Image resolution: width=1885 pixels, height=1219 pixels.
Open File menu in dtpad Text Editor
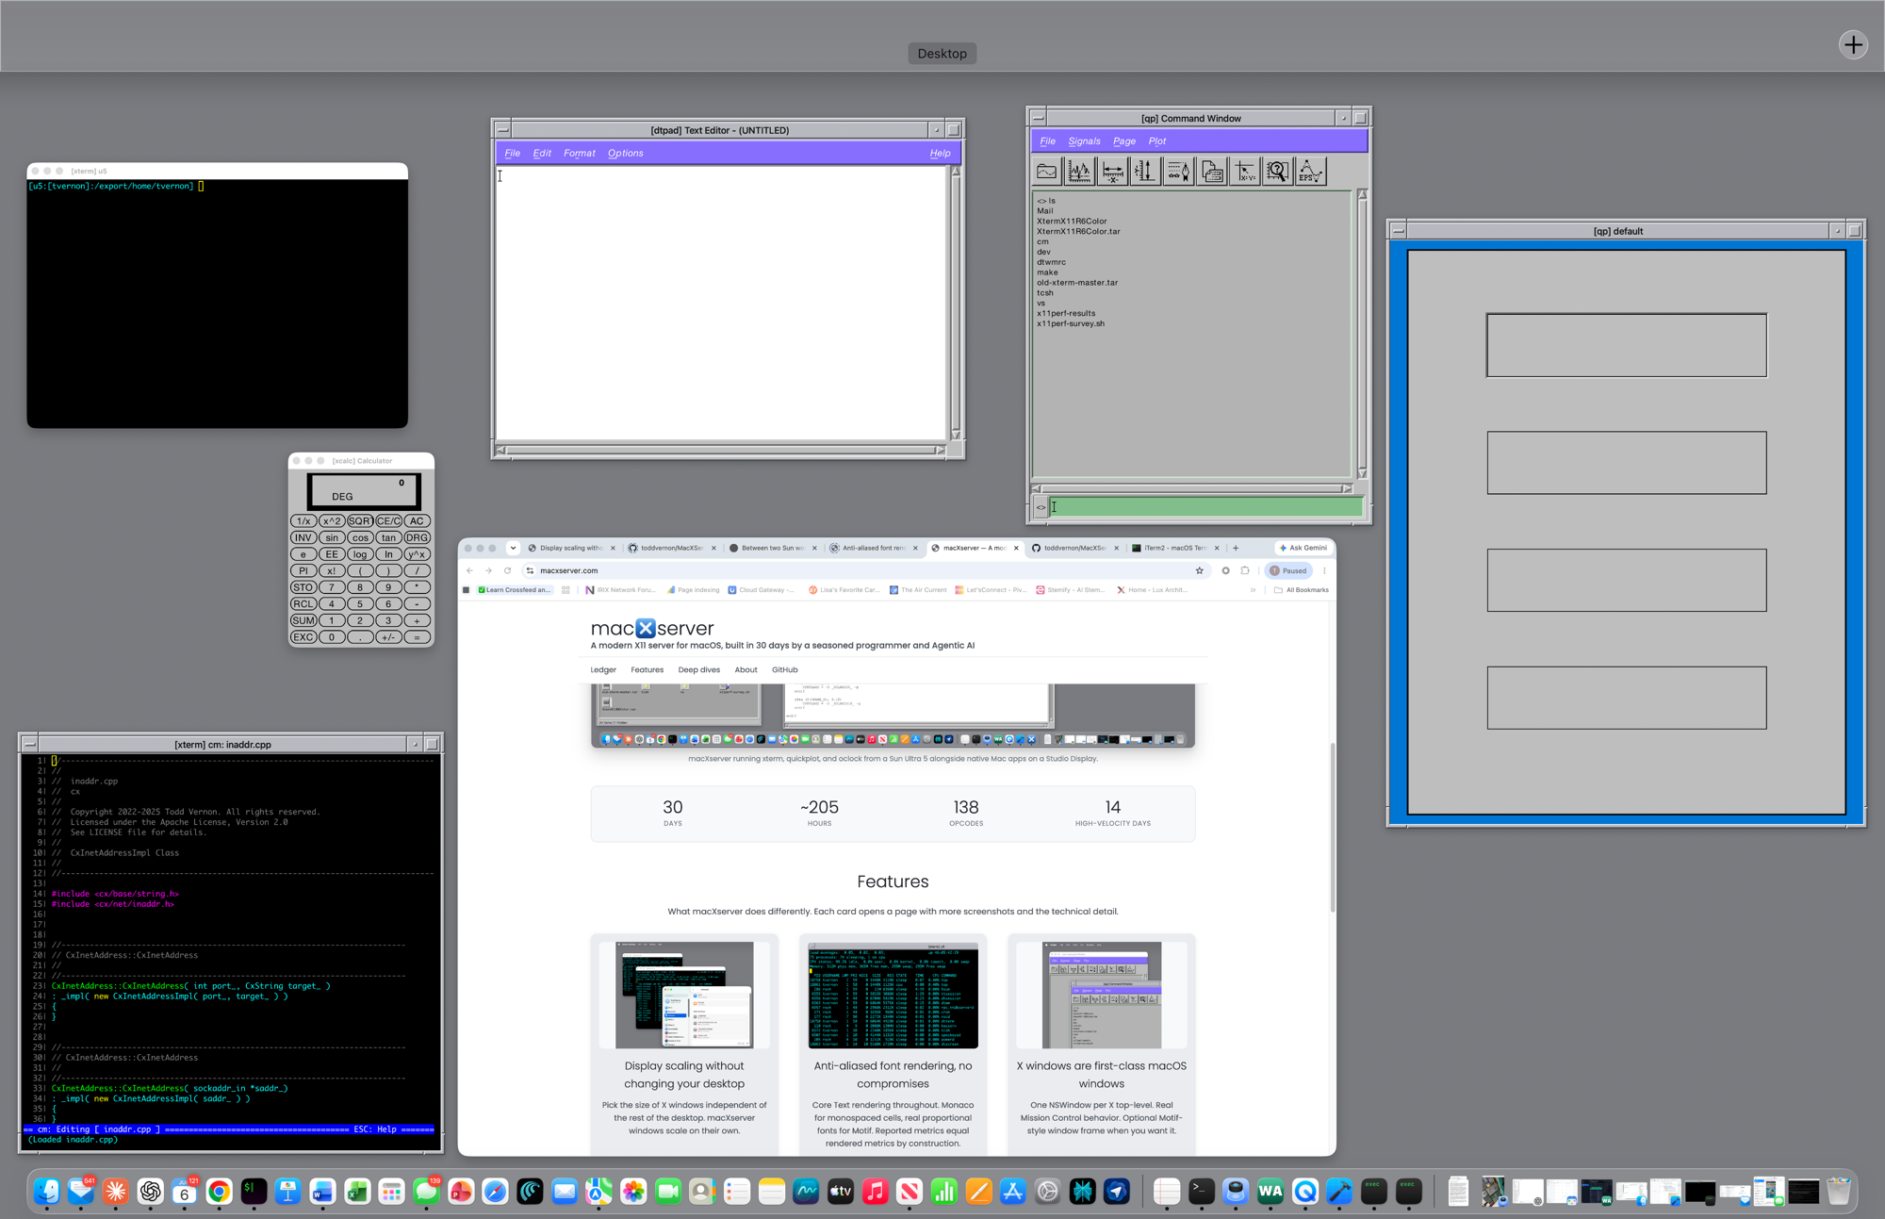pyautogui.click(x=513, y=153)
